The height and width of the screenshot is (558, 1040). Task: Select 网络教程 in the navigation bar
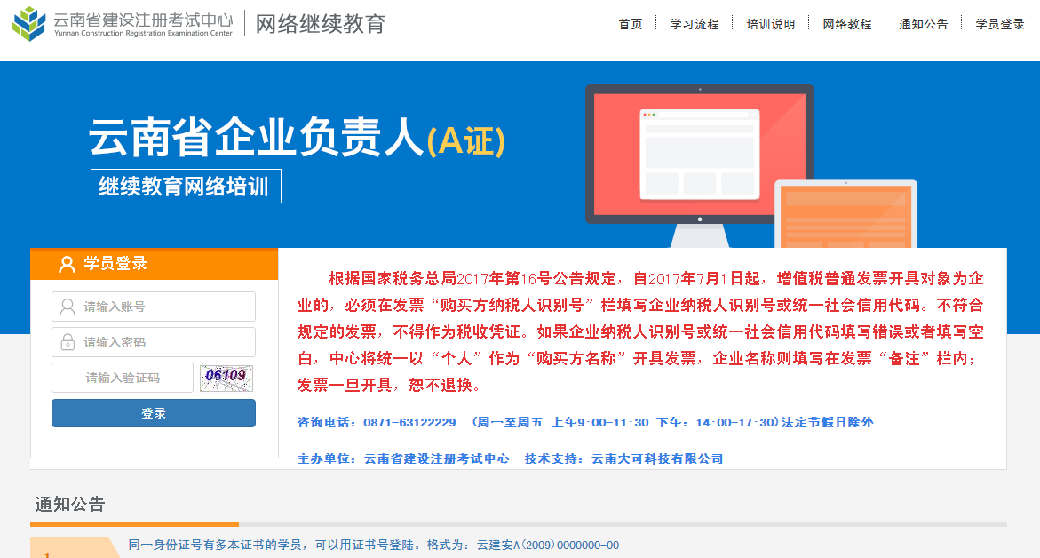pos(847,24)
